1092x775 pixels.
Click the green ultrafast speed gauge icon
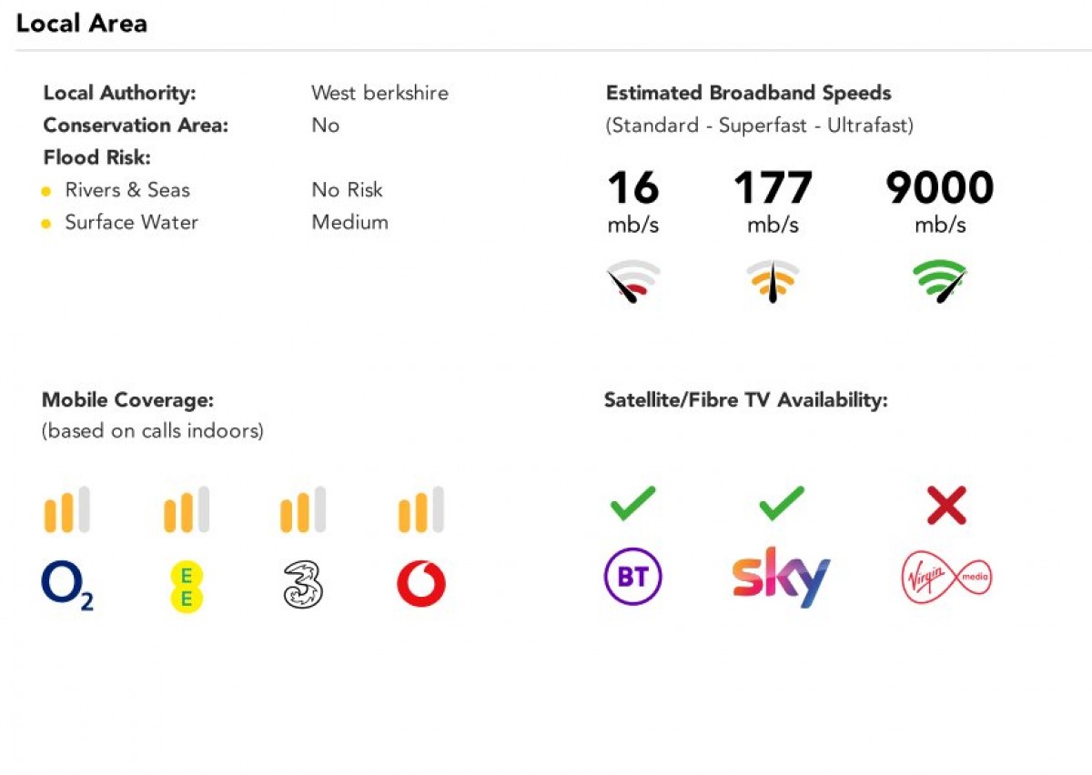(940, 281)
